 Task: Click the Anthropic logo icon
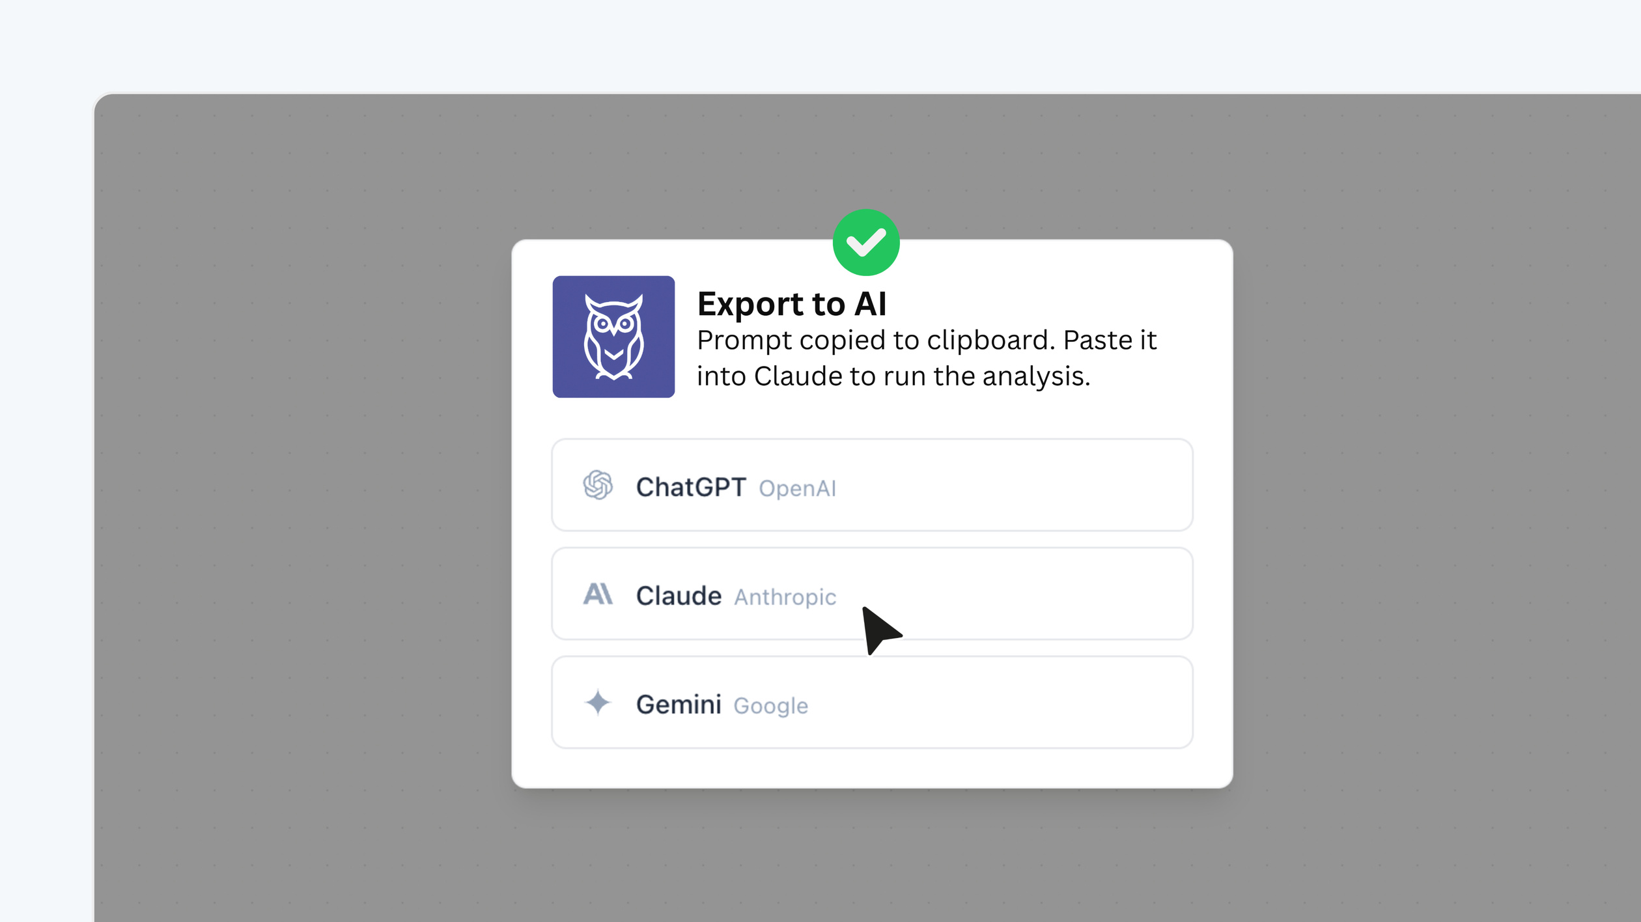pos(598,594)
